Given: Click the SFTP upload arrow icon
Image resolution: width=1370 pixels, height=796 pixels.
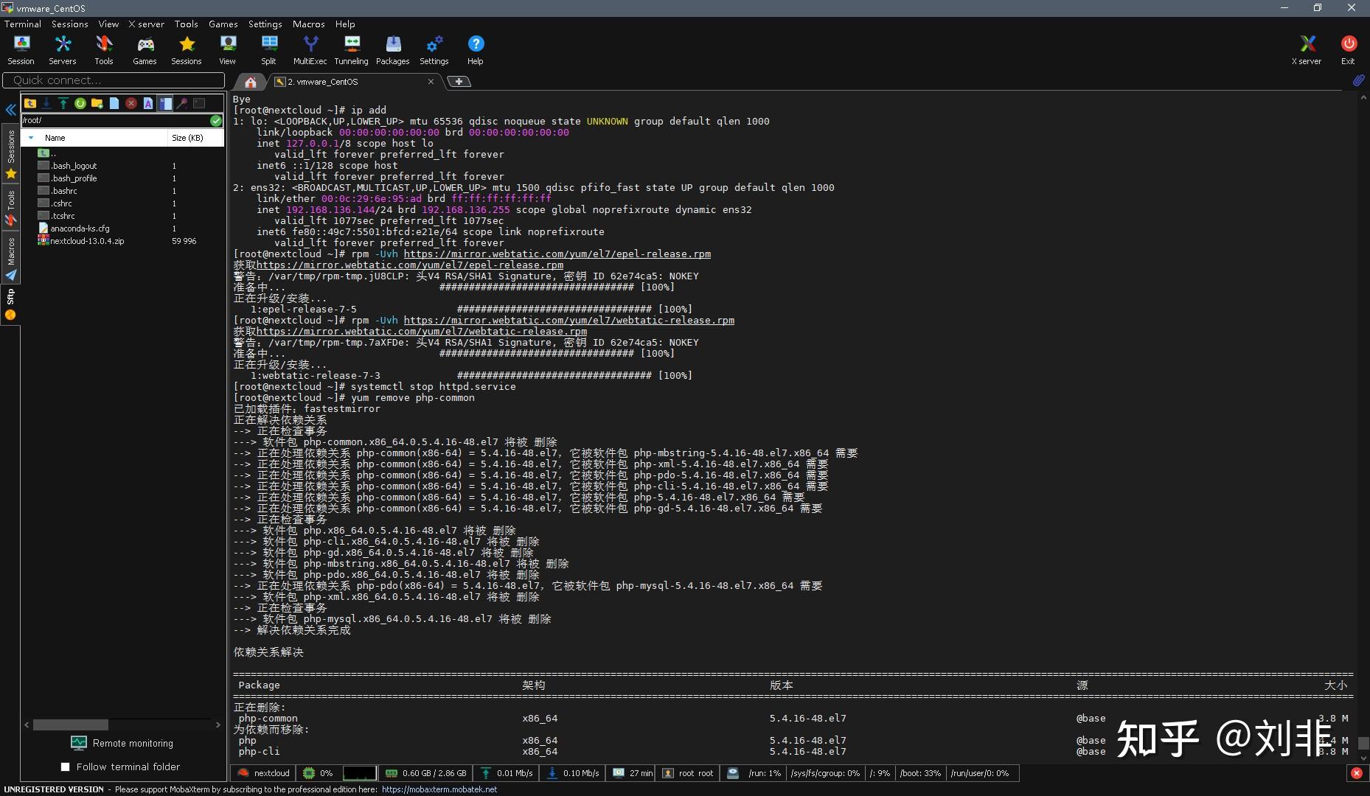Looking at the screenshot, I should pyautogui.click(x=63, y=103).
